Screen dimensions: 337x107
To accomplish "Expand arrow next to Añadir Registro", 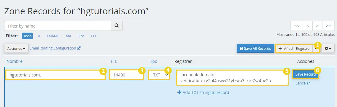I will [x=316, y=49].
